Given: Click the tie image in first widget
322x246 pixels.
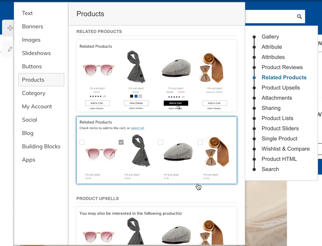Looking at the screenshot, I should click(212, 68).
